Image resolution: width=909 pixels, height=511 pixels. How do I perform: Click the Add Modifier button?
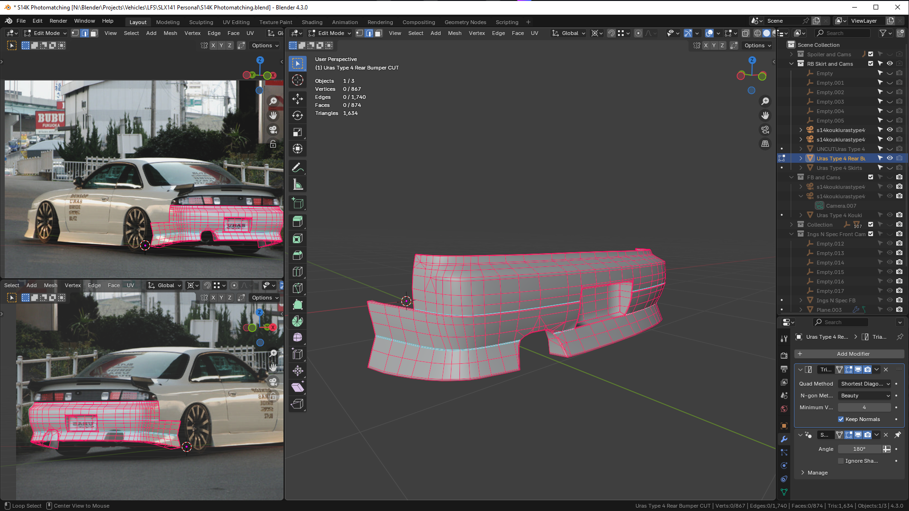(x=849, y=354)
